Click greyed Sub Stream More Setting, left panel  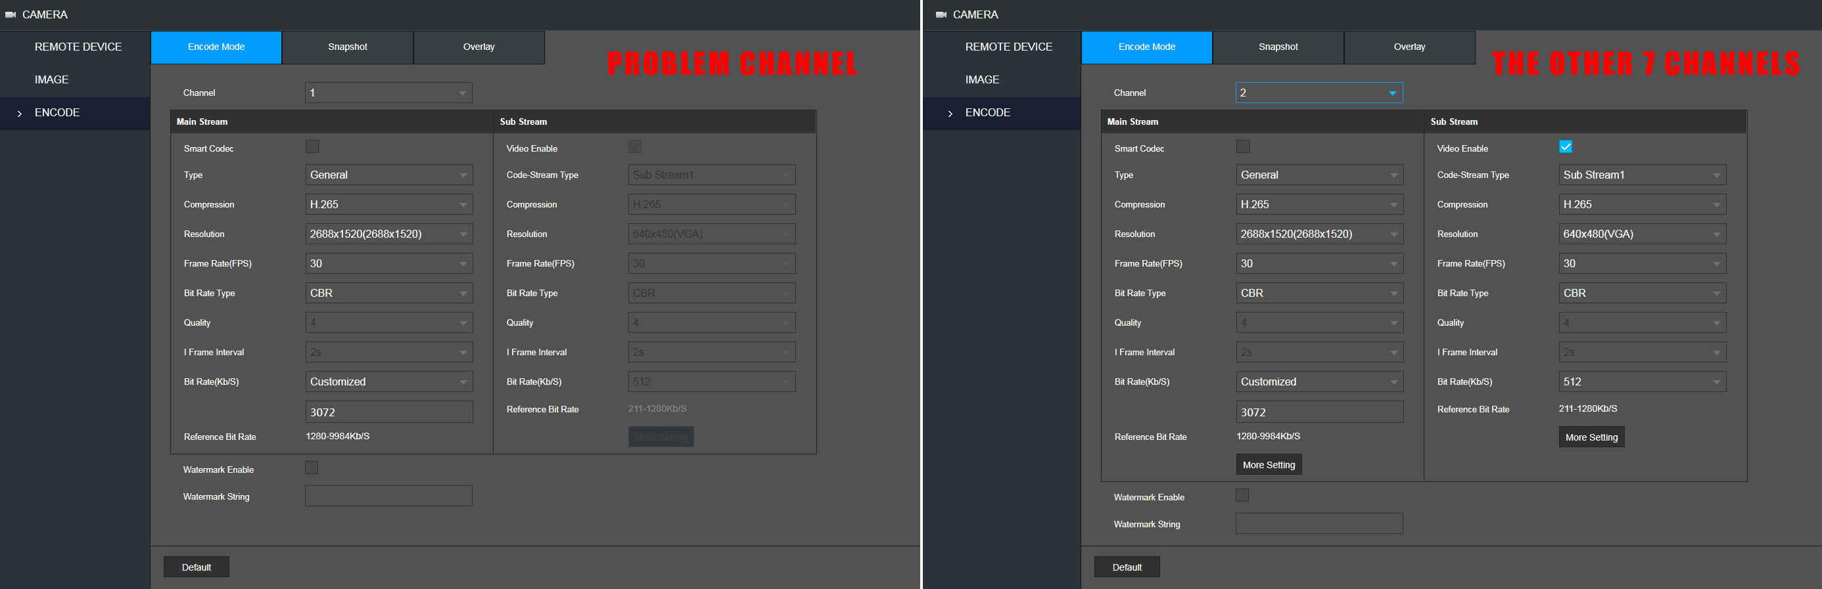tap(661, 437)
